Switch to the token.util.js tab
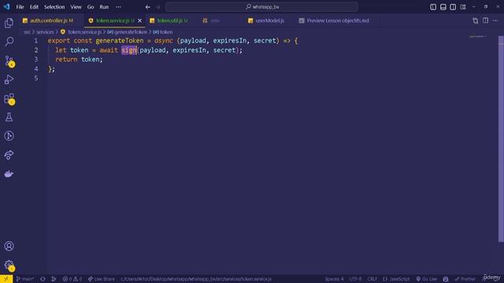504x283 pixels. [172, 20]
